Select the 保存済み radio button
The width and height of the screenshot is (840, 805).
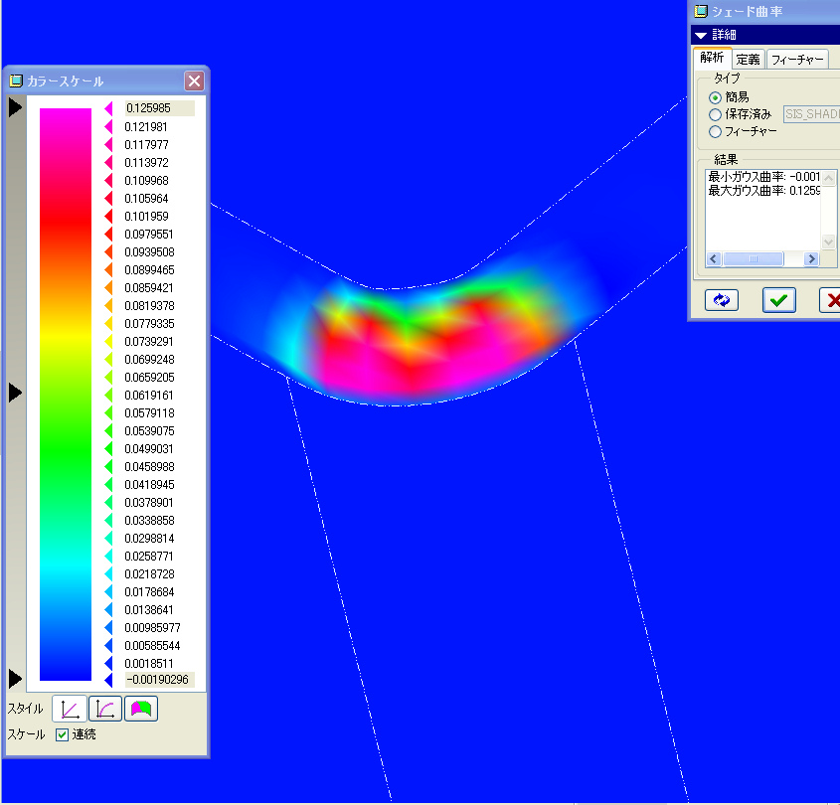(x=715, y=114)
